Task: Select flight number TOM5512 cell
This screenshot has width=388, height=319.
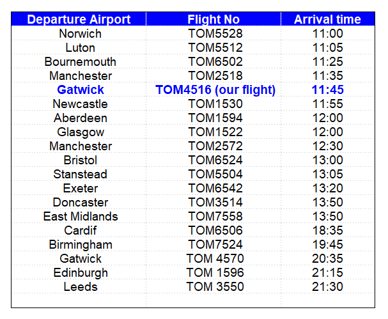Action: pyautogui.click(x=213, y=47)
